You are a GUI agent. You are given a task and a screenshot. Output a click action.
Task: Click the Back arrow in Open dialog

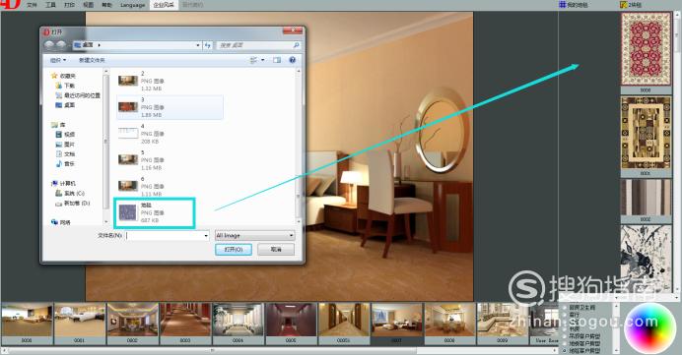(49, 45)
